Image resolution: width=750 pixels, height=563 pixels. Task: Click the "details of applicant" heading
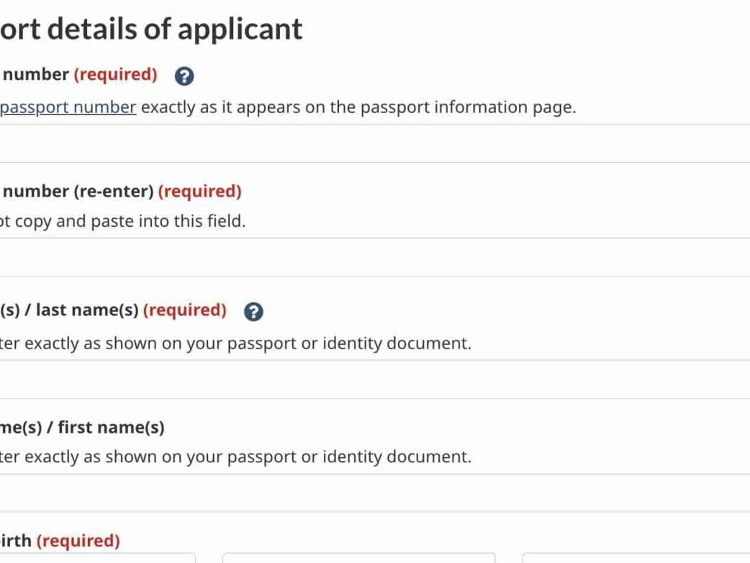151,29
